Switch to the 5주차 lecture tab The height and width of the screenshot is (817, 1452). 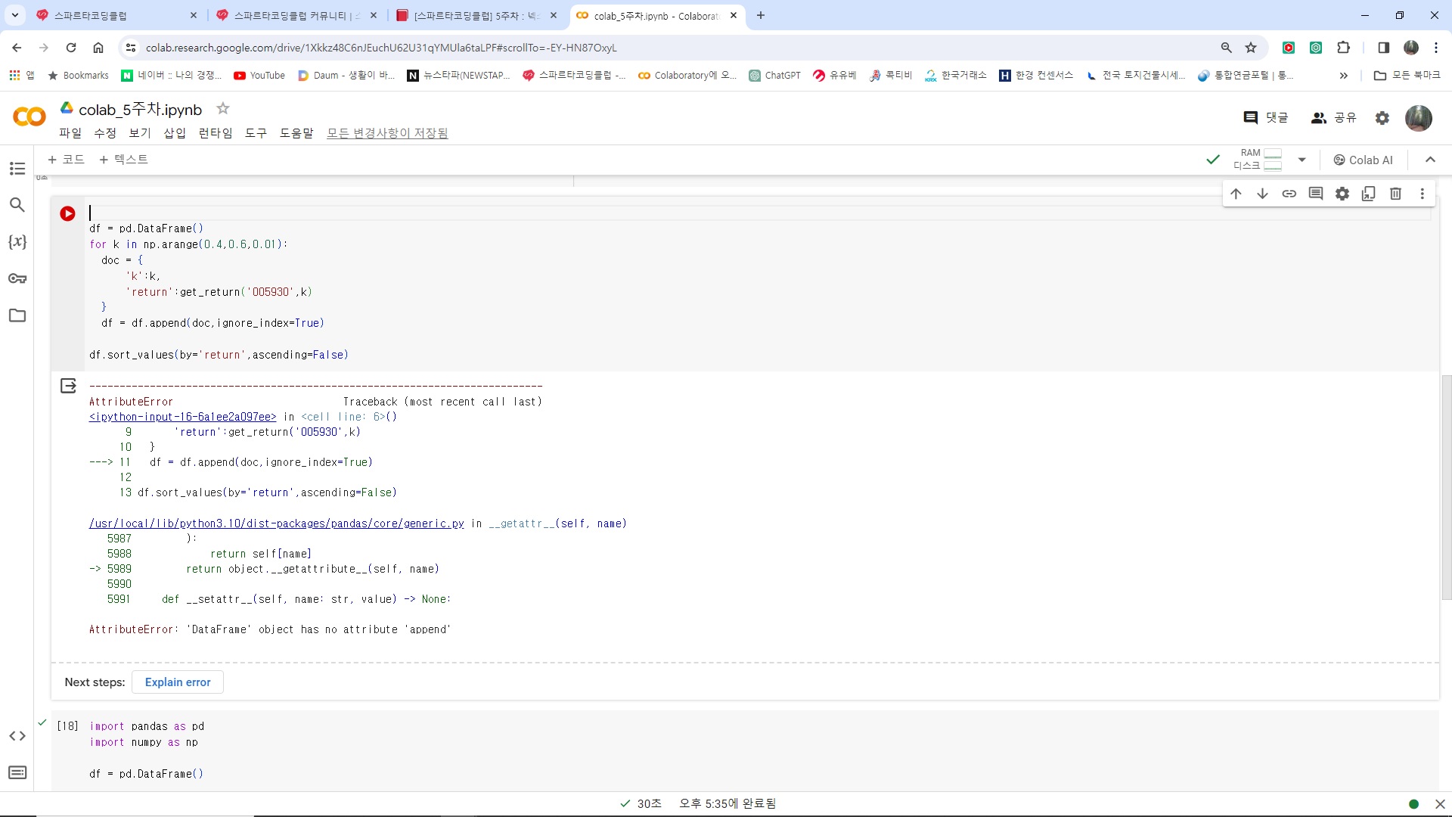pyautogui.click(x=476, y=15)
